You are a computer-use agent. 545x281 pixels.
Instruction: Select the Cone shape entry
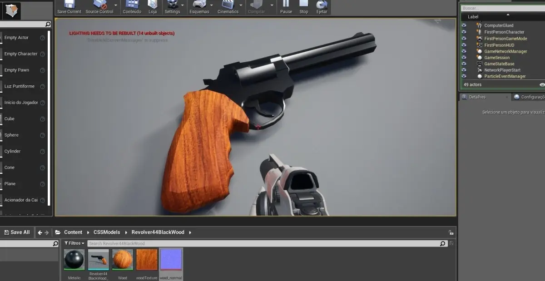(x=10, y=168)
